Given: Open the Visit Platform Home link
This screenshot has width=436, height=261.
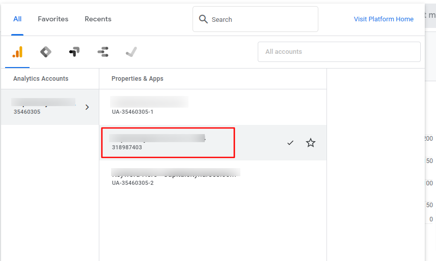Looking at the screenshot, I should [x=384, y=19].
